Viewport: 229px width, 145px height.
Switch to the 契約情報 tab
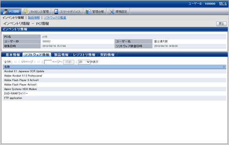point(107,55)
